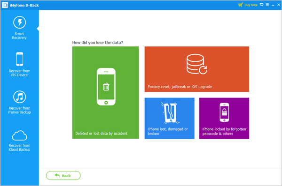Viewport: 282px width, 186px height.
Task: Click the iMyfone D-Back logo icon
Action: pos(5,5)
